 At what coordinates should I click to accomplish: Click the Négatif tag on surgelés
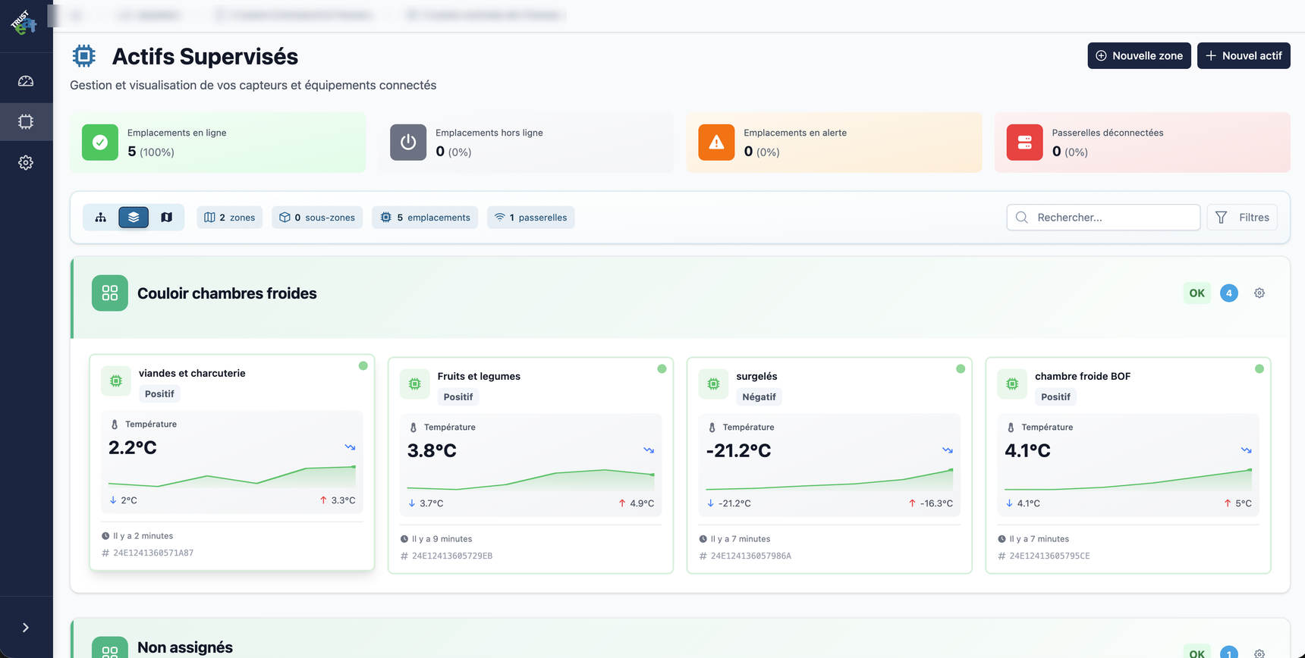point(759,397)
